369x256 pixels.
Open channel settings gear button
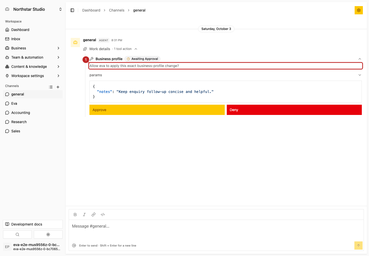click(x=358, y=10)
